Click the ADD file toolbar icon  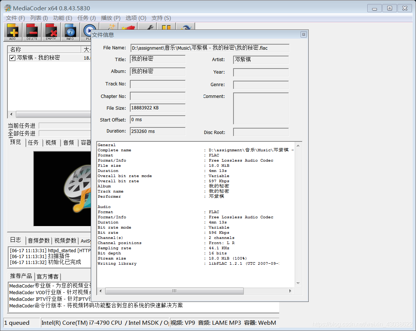(13, 32)
